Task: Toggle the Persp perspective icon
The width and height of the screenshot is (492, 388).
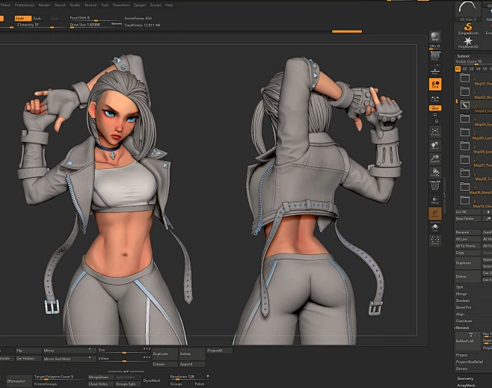Action: click(x=435, y=55)
